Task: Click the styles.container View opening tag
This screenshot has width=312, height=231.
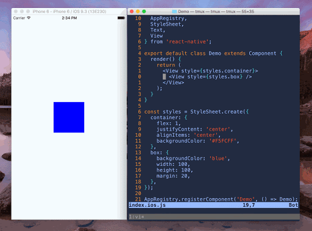Action: (210, 71)
